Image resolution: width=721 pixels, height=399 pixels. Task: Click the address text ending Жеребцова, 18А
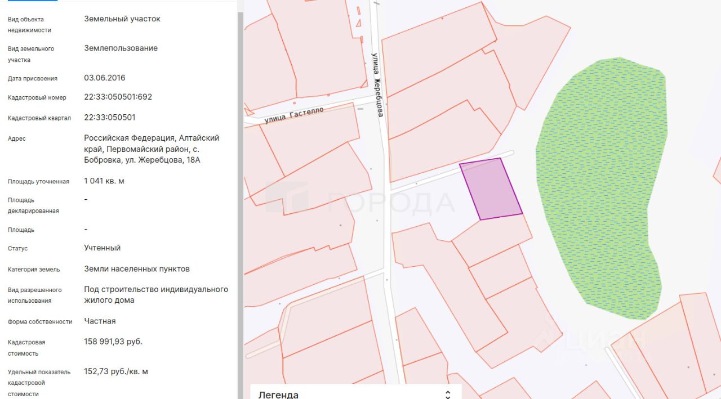point(152,149)
